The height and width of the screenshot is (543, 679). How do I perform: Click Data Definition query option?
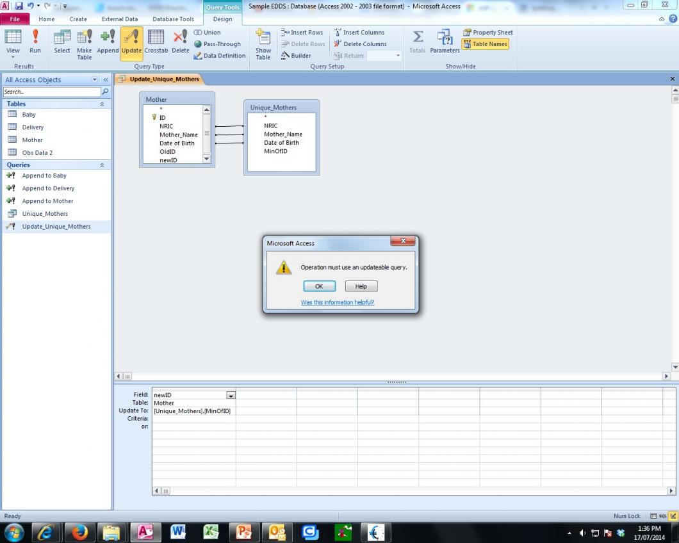[220, 56]
